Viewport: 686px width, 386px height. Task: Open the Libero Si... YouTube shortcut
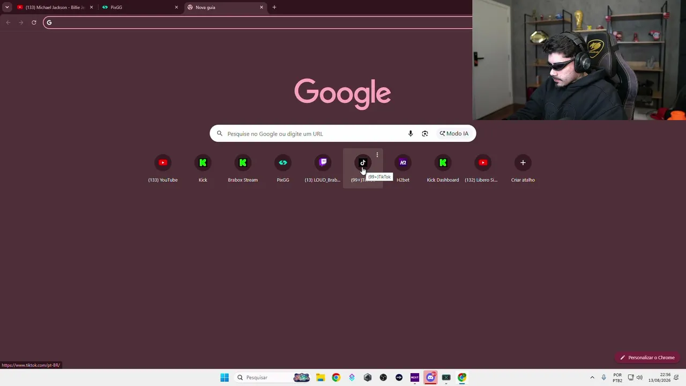483,168
